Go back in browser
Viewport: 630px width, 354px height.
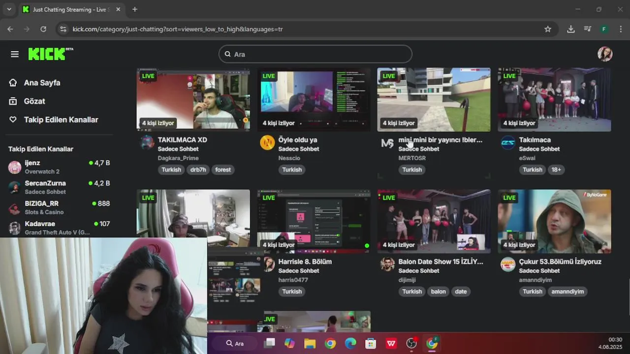(x=10, y=29)
